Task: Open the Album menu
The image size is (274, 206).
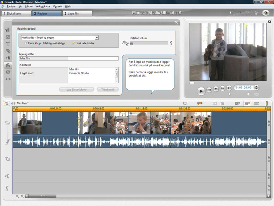Action: [x=29, y=6]
